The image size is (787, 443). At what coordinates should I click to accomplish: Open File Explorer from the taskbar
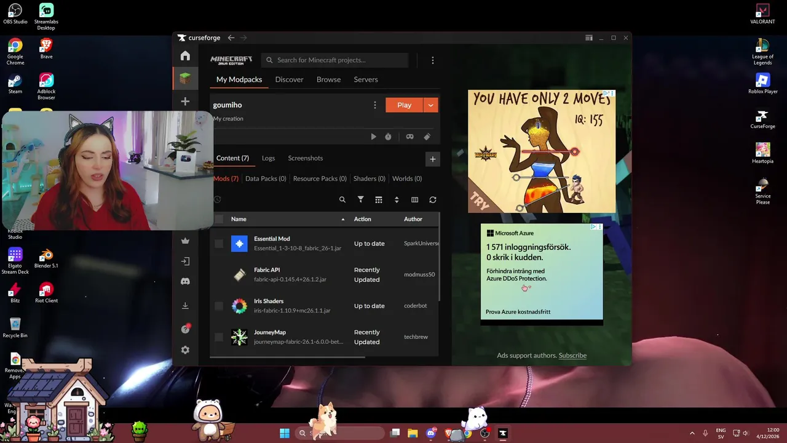click(413, 433)
